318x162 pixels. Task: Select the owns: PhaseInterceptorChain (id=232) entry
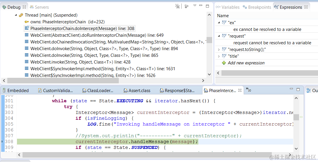click(68, 22)
